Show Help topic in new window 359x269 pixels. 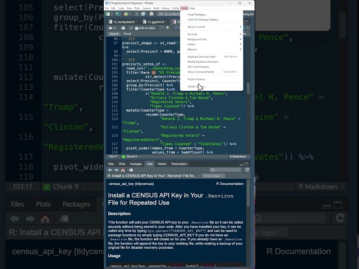pyautogui.click(x=131, y=170)
